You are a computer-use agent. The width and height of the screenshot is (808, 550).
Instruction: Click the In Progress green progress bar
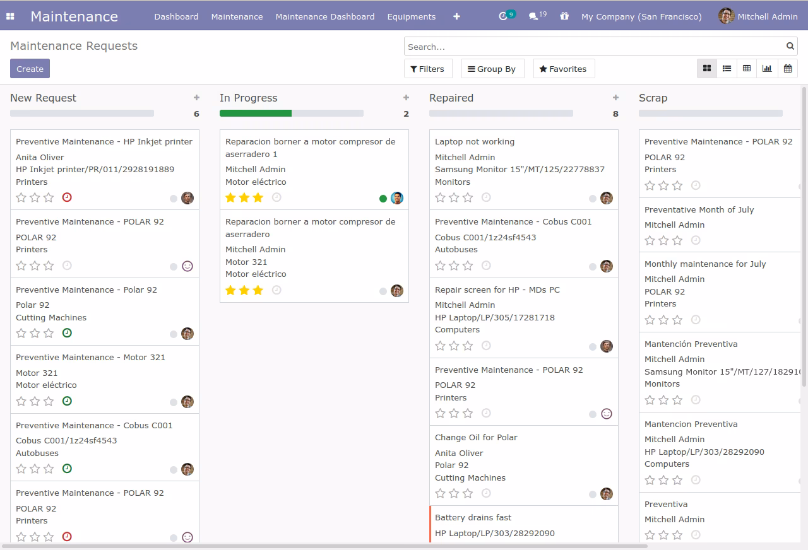click(x=256, y=114)
